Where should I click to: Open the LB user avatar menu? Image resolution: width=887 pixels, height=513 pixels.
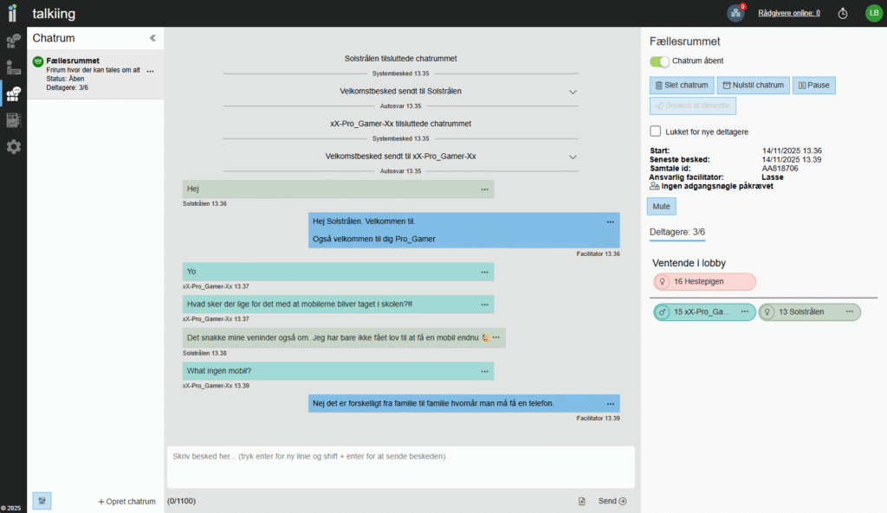click(x=873, y=13)
